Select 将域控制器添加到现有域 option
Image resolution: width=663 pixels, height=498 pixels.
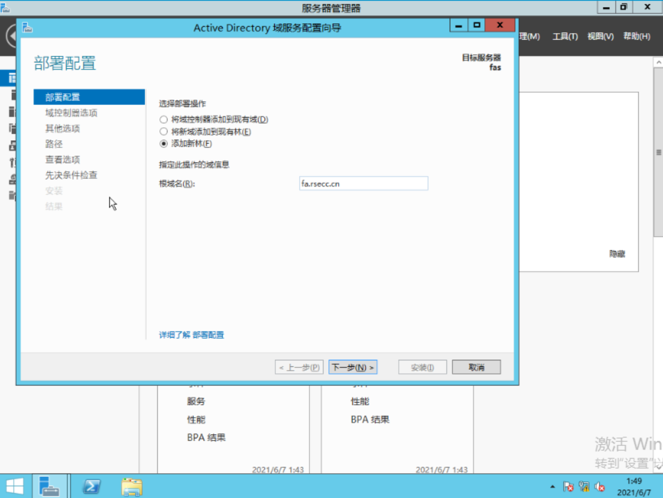coord(163,119)
